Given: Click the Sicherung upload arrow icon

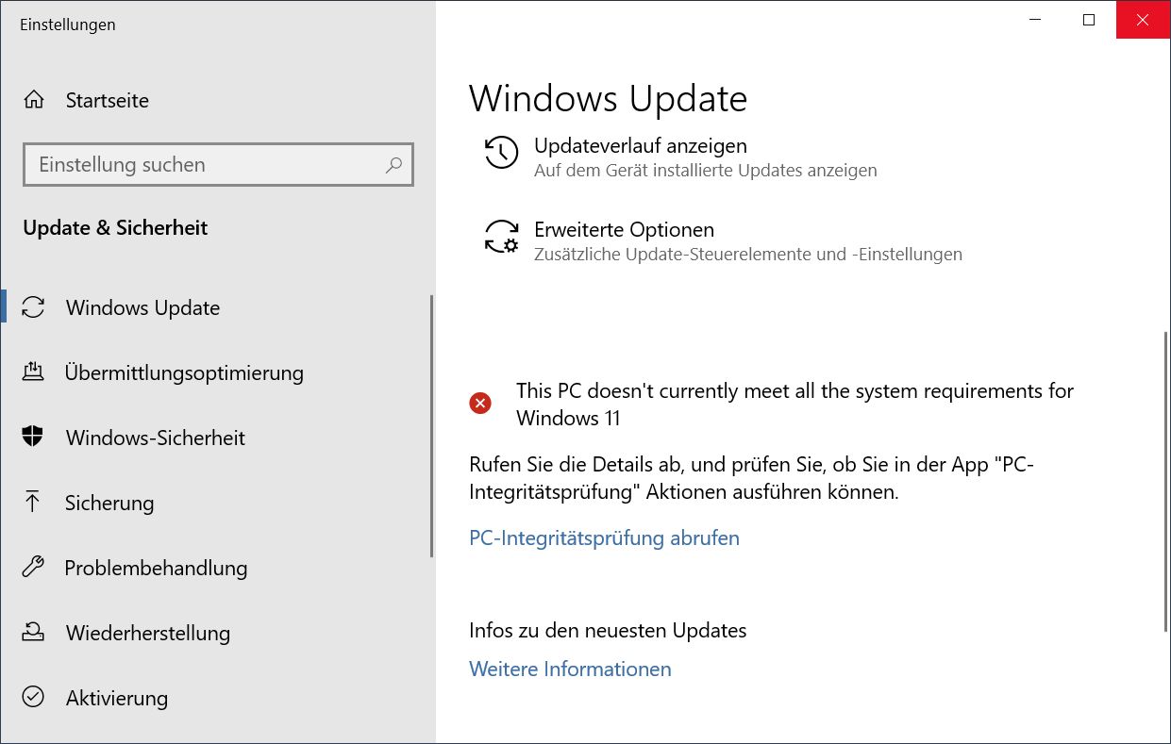Looking at the screenshot, I should click(33, 503).
